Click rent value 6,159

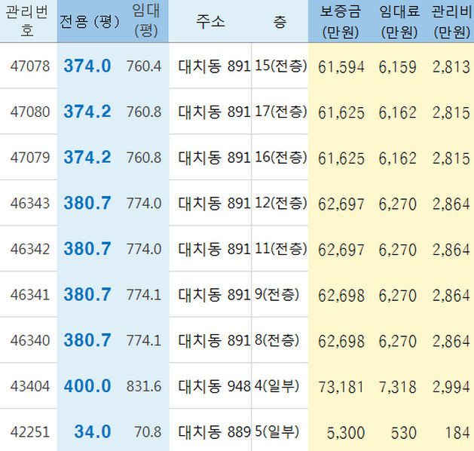coord(398,67)
